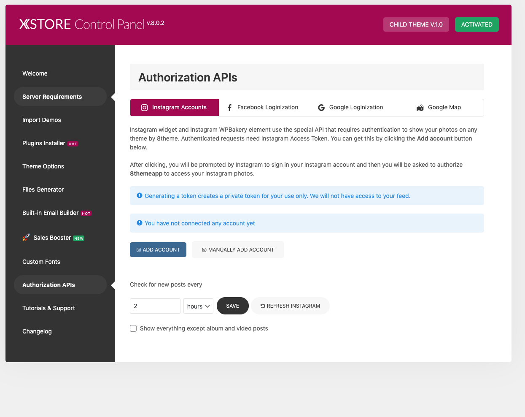Click the Google Map pin icon

coord(420,108)
